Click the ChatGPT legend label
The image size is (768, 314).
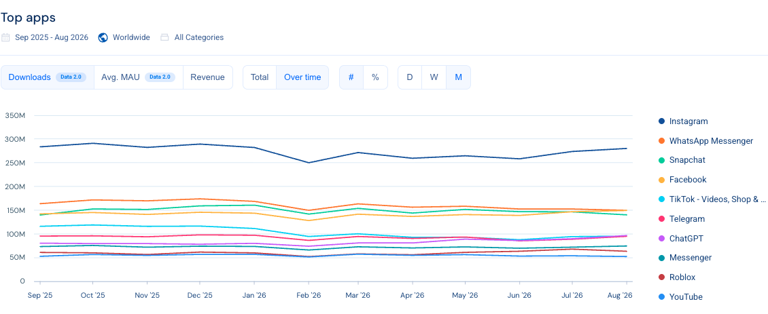coord(686,238)
